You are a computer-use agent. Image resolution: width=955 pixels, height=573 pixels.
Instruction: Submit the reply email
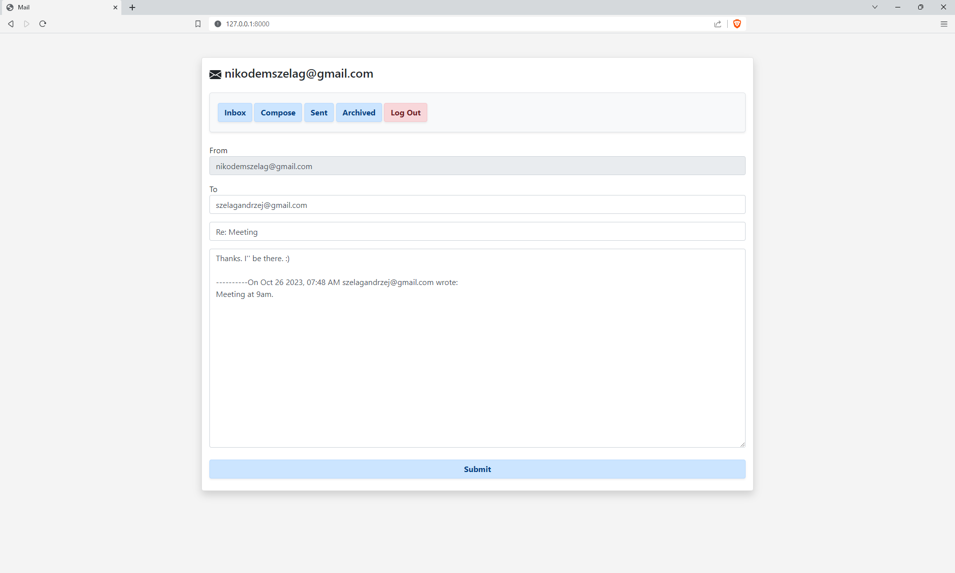[477, 469]
